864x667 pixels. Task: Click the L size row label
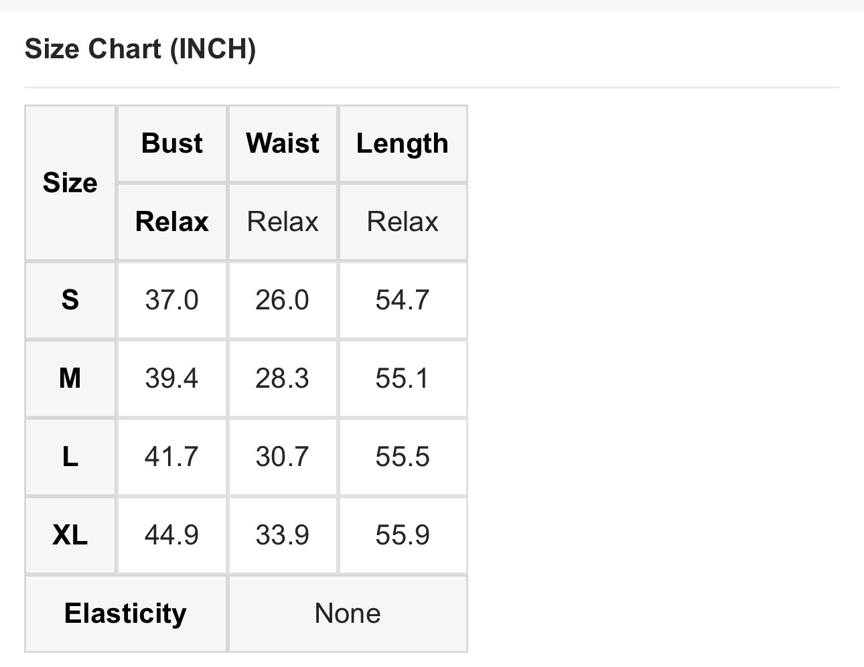70,457
